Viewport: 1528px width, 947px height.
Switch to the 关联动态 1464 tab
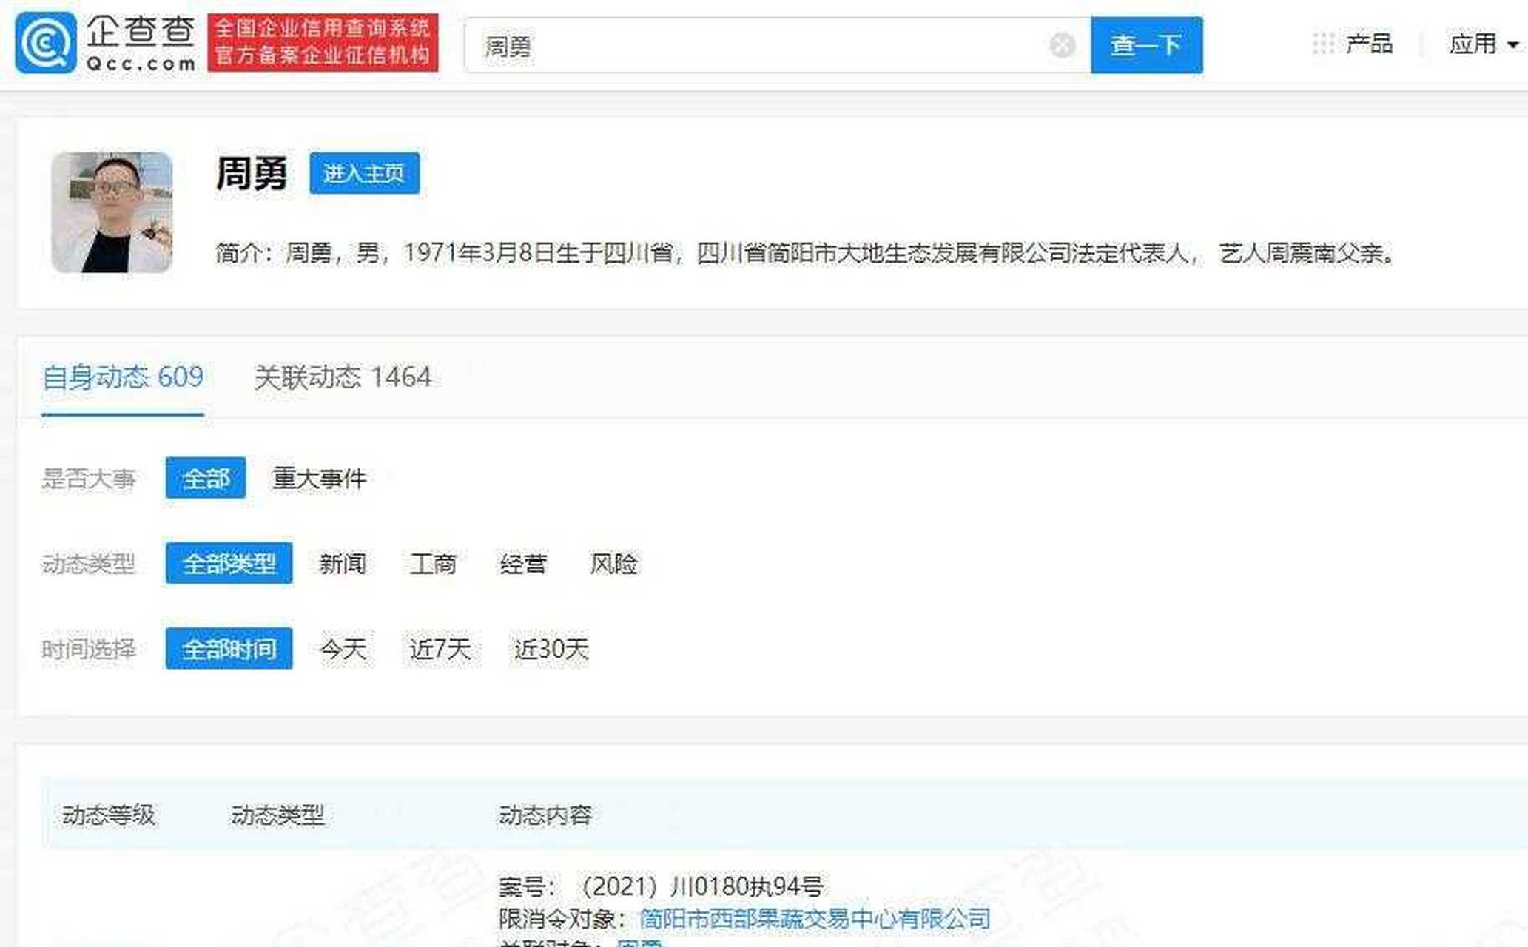click(343, 378)
